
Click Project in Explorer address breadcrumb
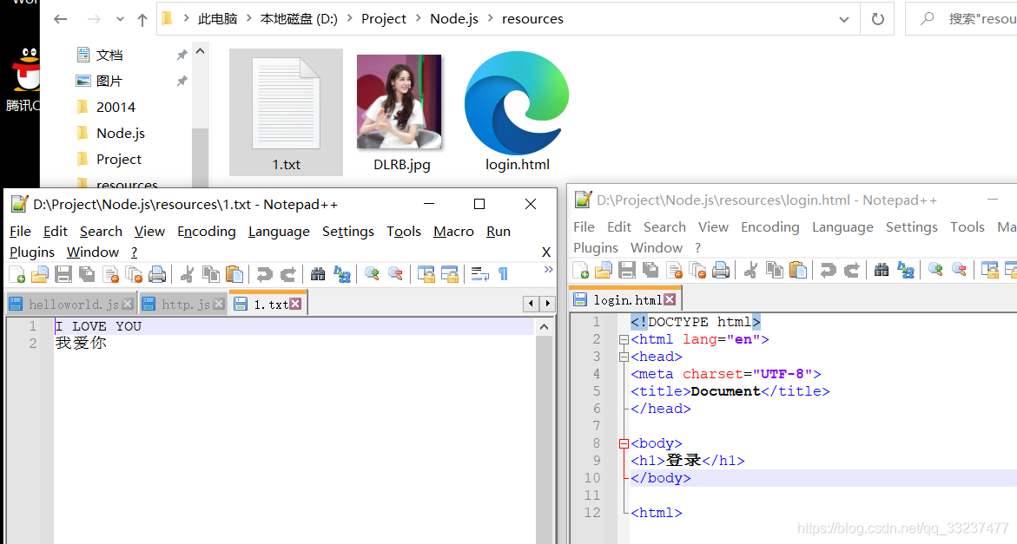coord(383,19)
